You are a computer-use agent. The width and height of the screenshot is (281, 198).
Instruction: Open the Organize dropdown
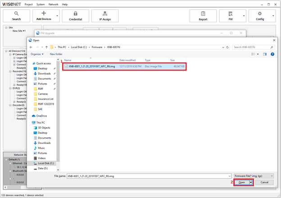point(37,54)
